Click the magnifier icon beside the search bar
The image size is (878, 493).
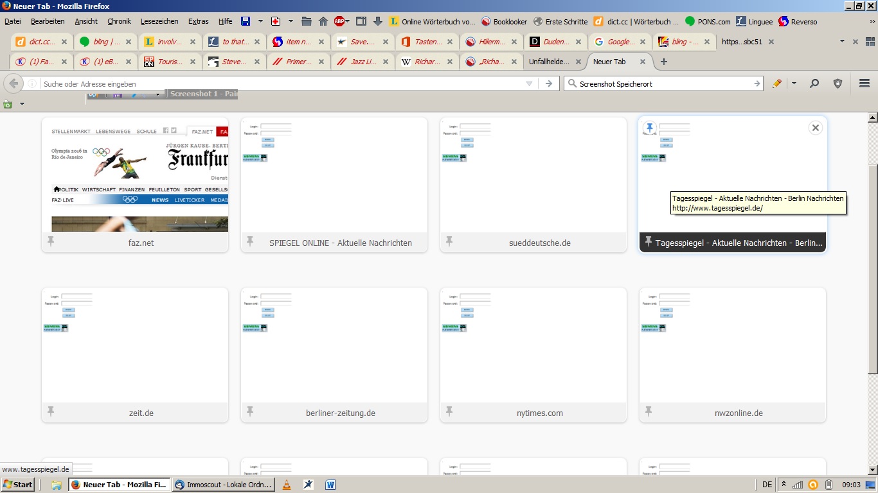(814, 83)
